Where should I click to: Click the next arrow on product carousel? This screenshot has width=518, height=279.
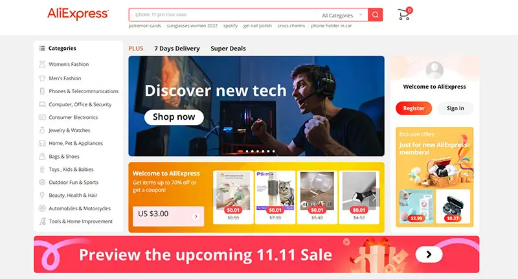374,197
